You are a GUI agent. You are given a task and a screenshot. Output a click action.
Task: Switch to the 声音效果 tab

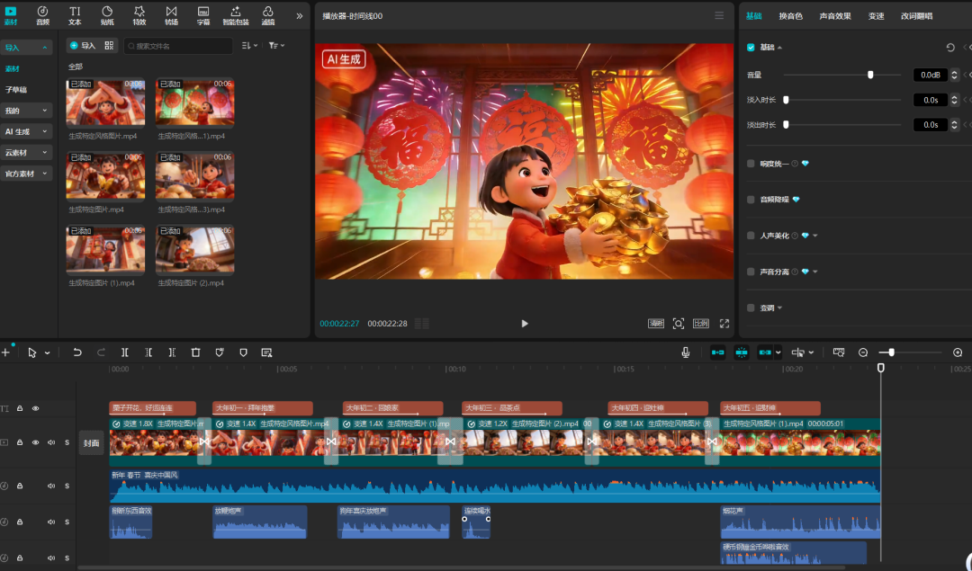(x=834, y=15)
